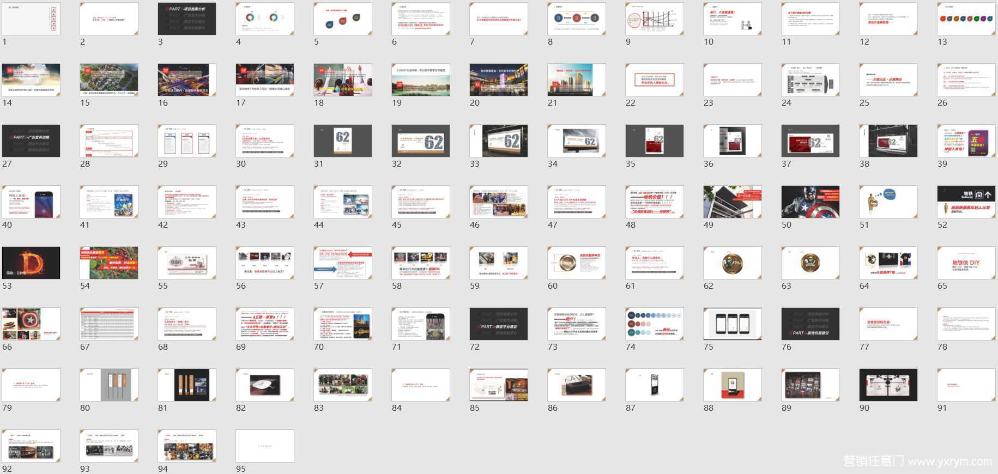Select slide 67 containing the data table
The image size is (998, 474).
coord(109,324)
